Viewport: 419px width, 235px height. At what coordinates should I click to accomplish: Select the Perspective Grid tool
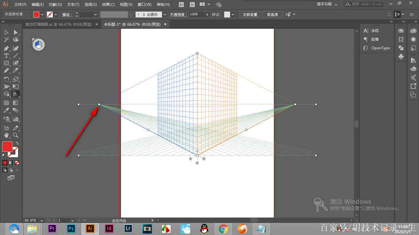(16, 94)
